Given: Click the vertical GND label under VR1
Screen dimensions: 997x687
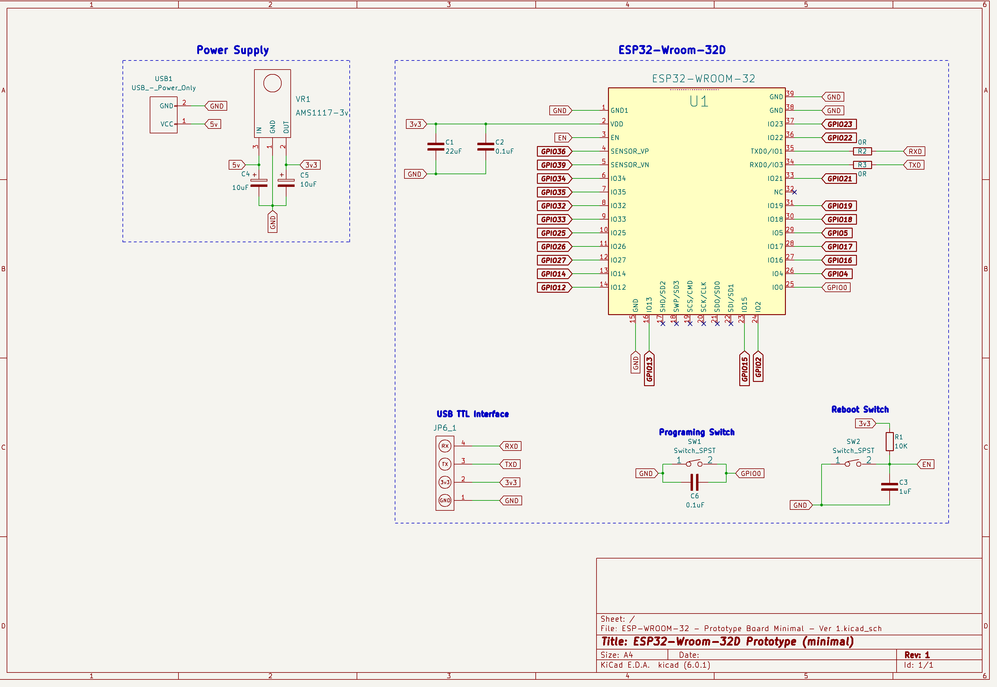Looking at the screenshot, I should coord(273,222).
